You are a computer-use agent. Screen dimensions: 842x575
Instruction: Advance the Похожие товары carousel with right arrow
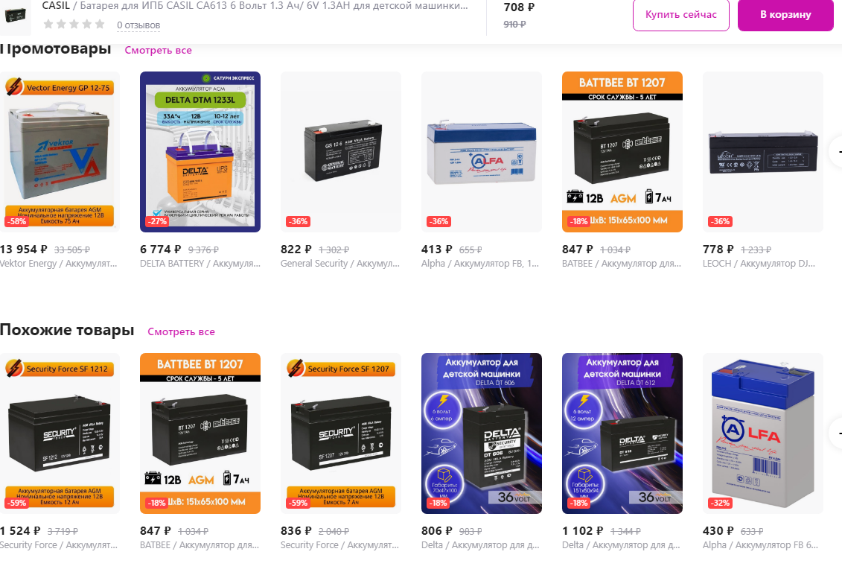click(837, 433)
